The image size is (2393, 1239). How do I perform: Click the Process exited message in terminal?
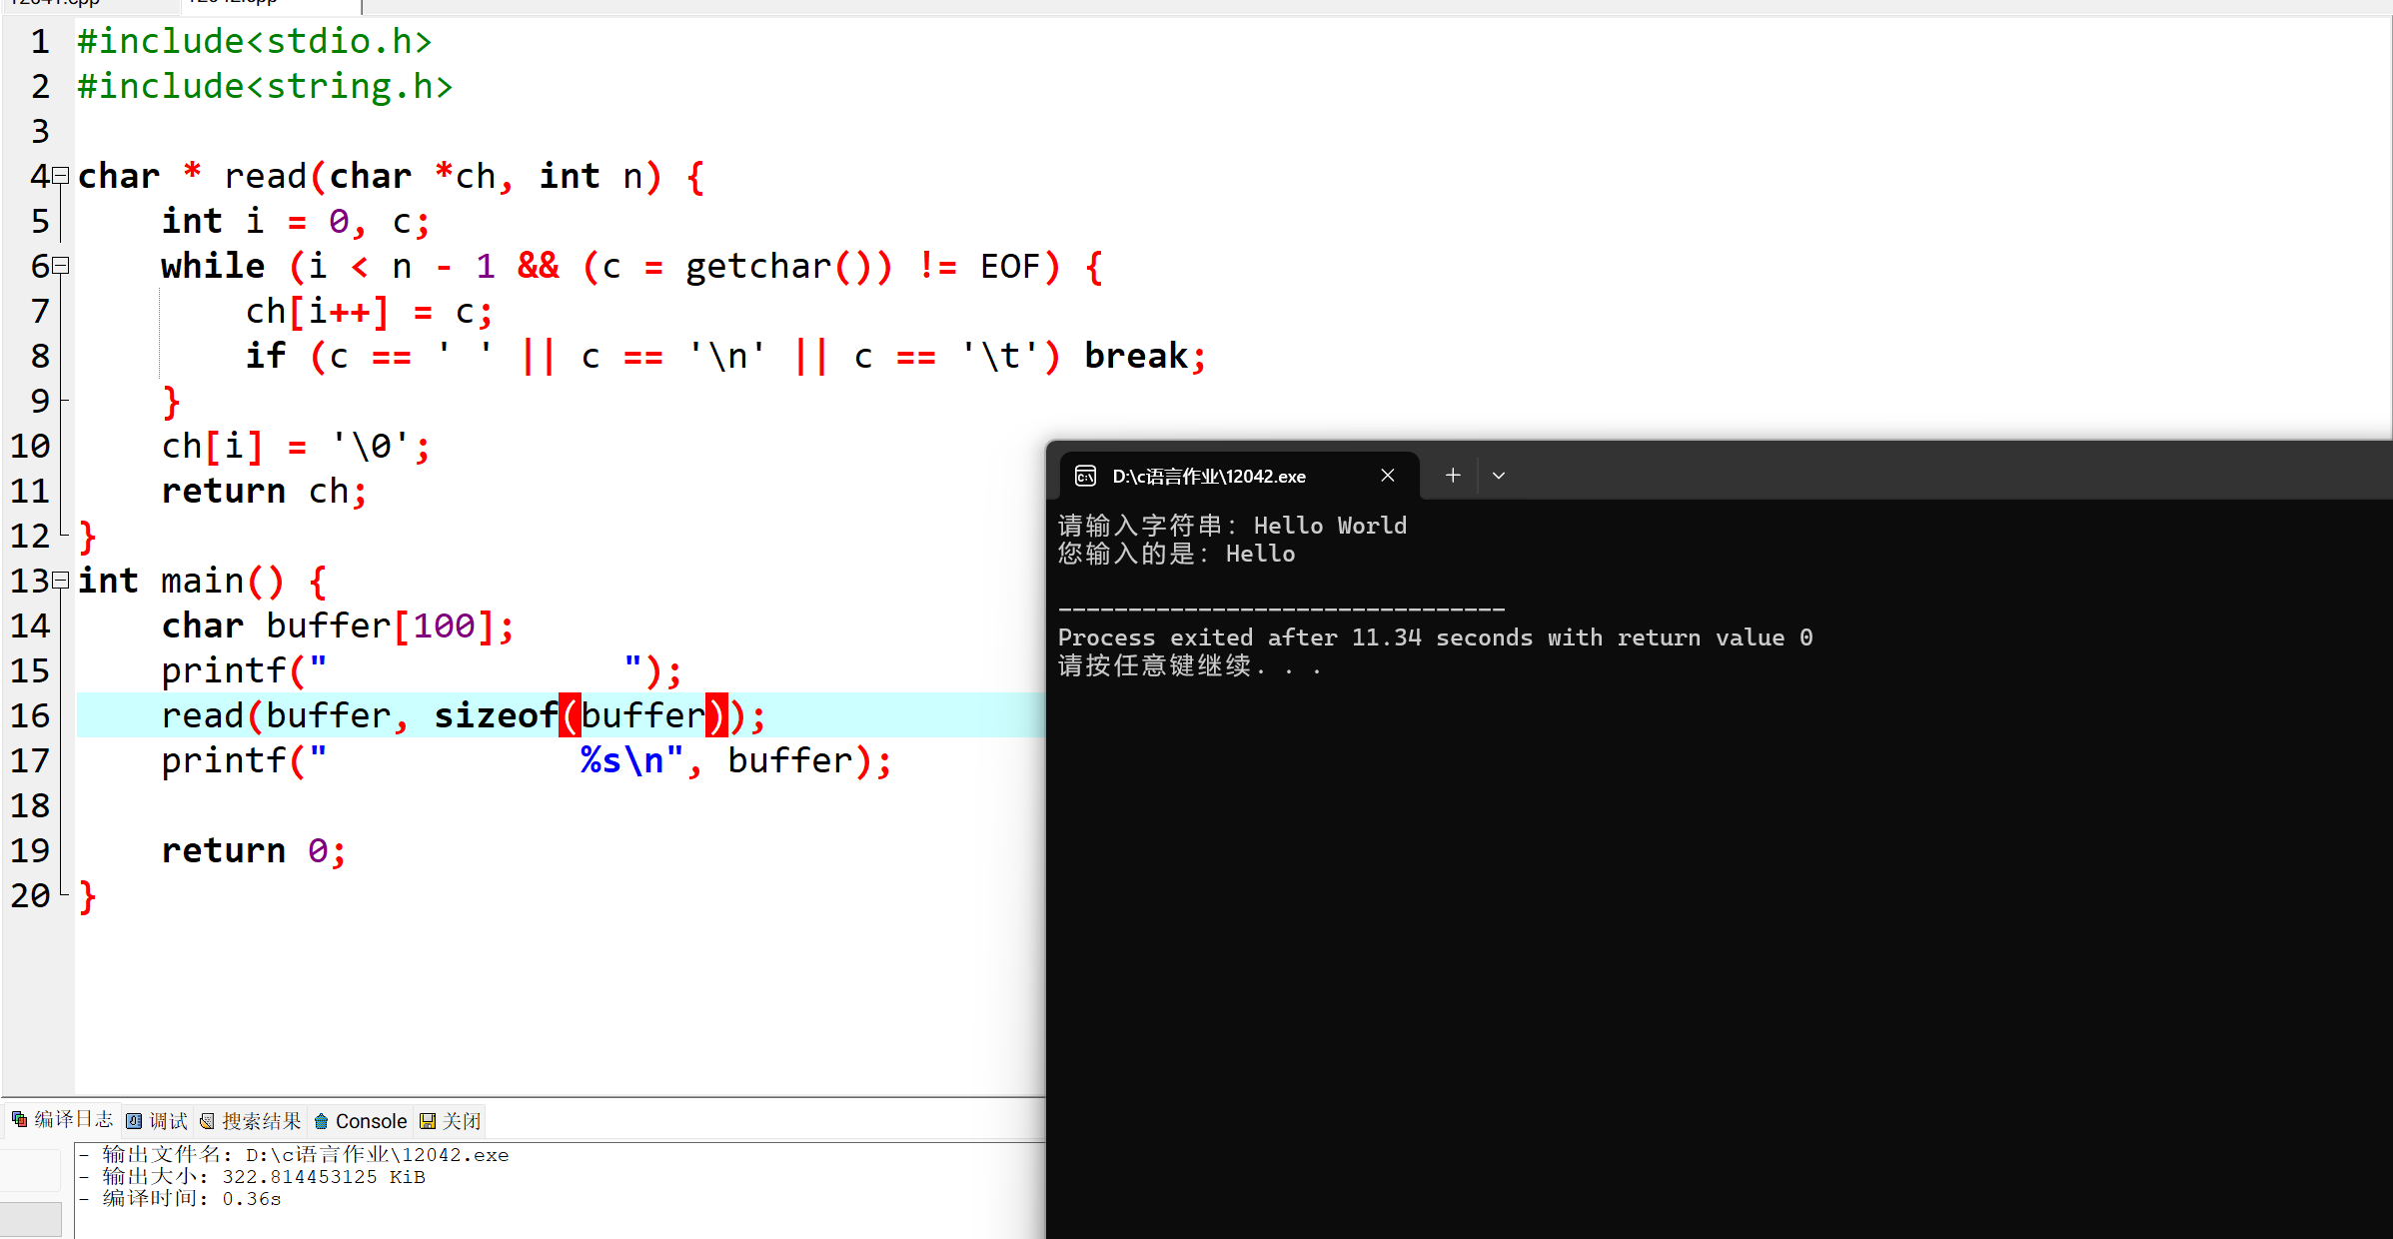1434,637
